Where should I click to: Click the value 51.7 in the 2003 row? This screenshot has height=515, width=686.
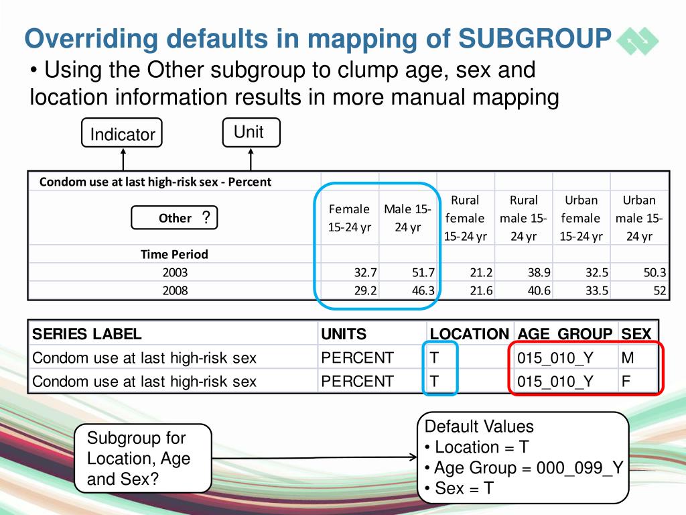click(x=423, y=272)
